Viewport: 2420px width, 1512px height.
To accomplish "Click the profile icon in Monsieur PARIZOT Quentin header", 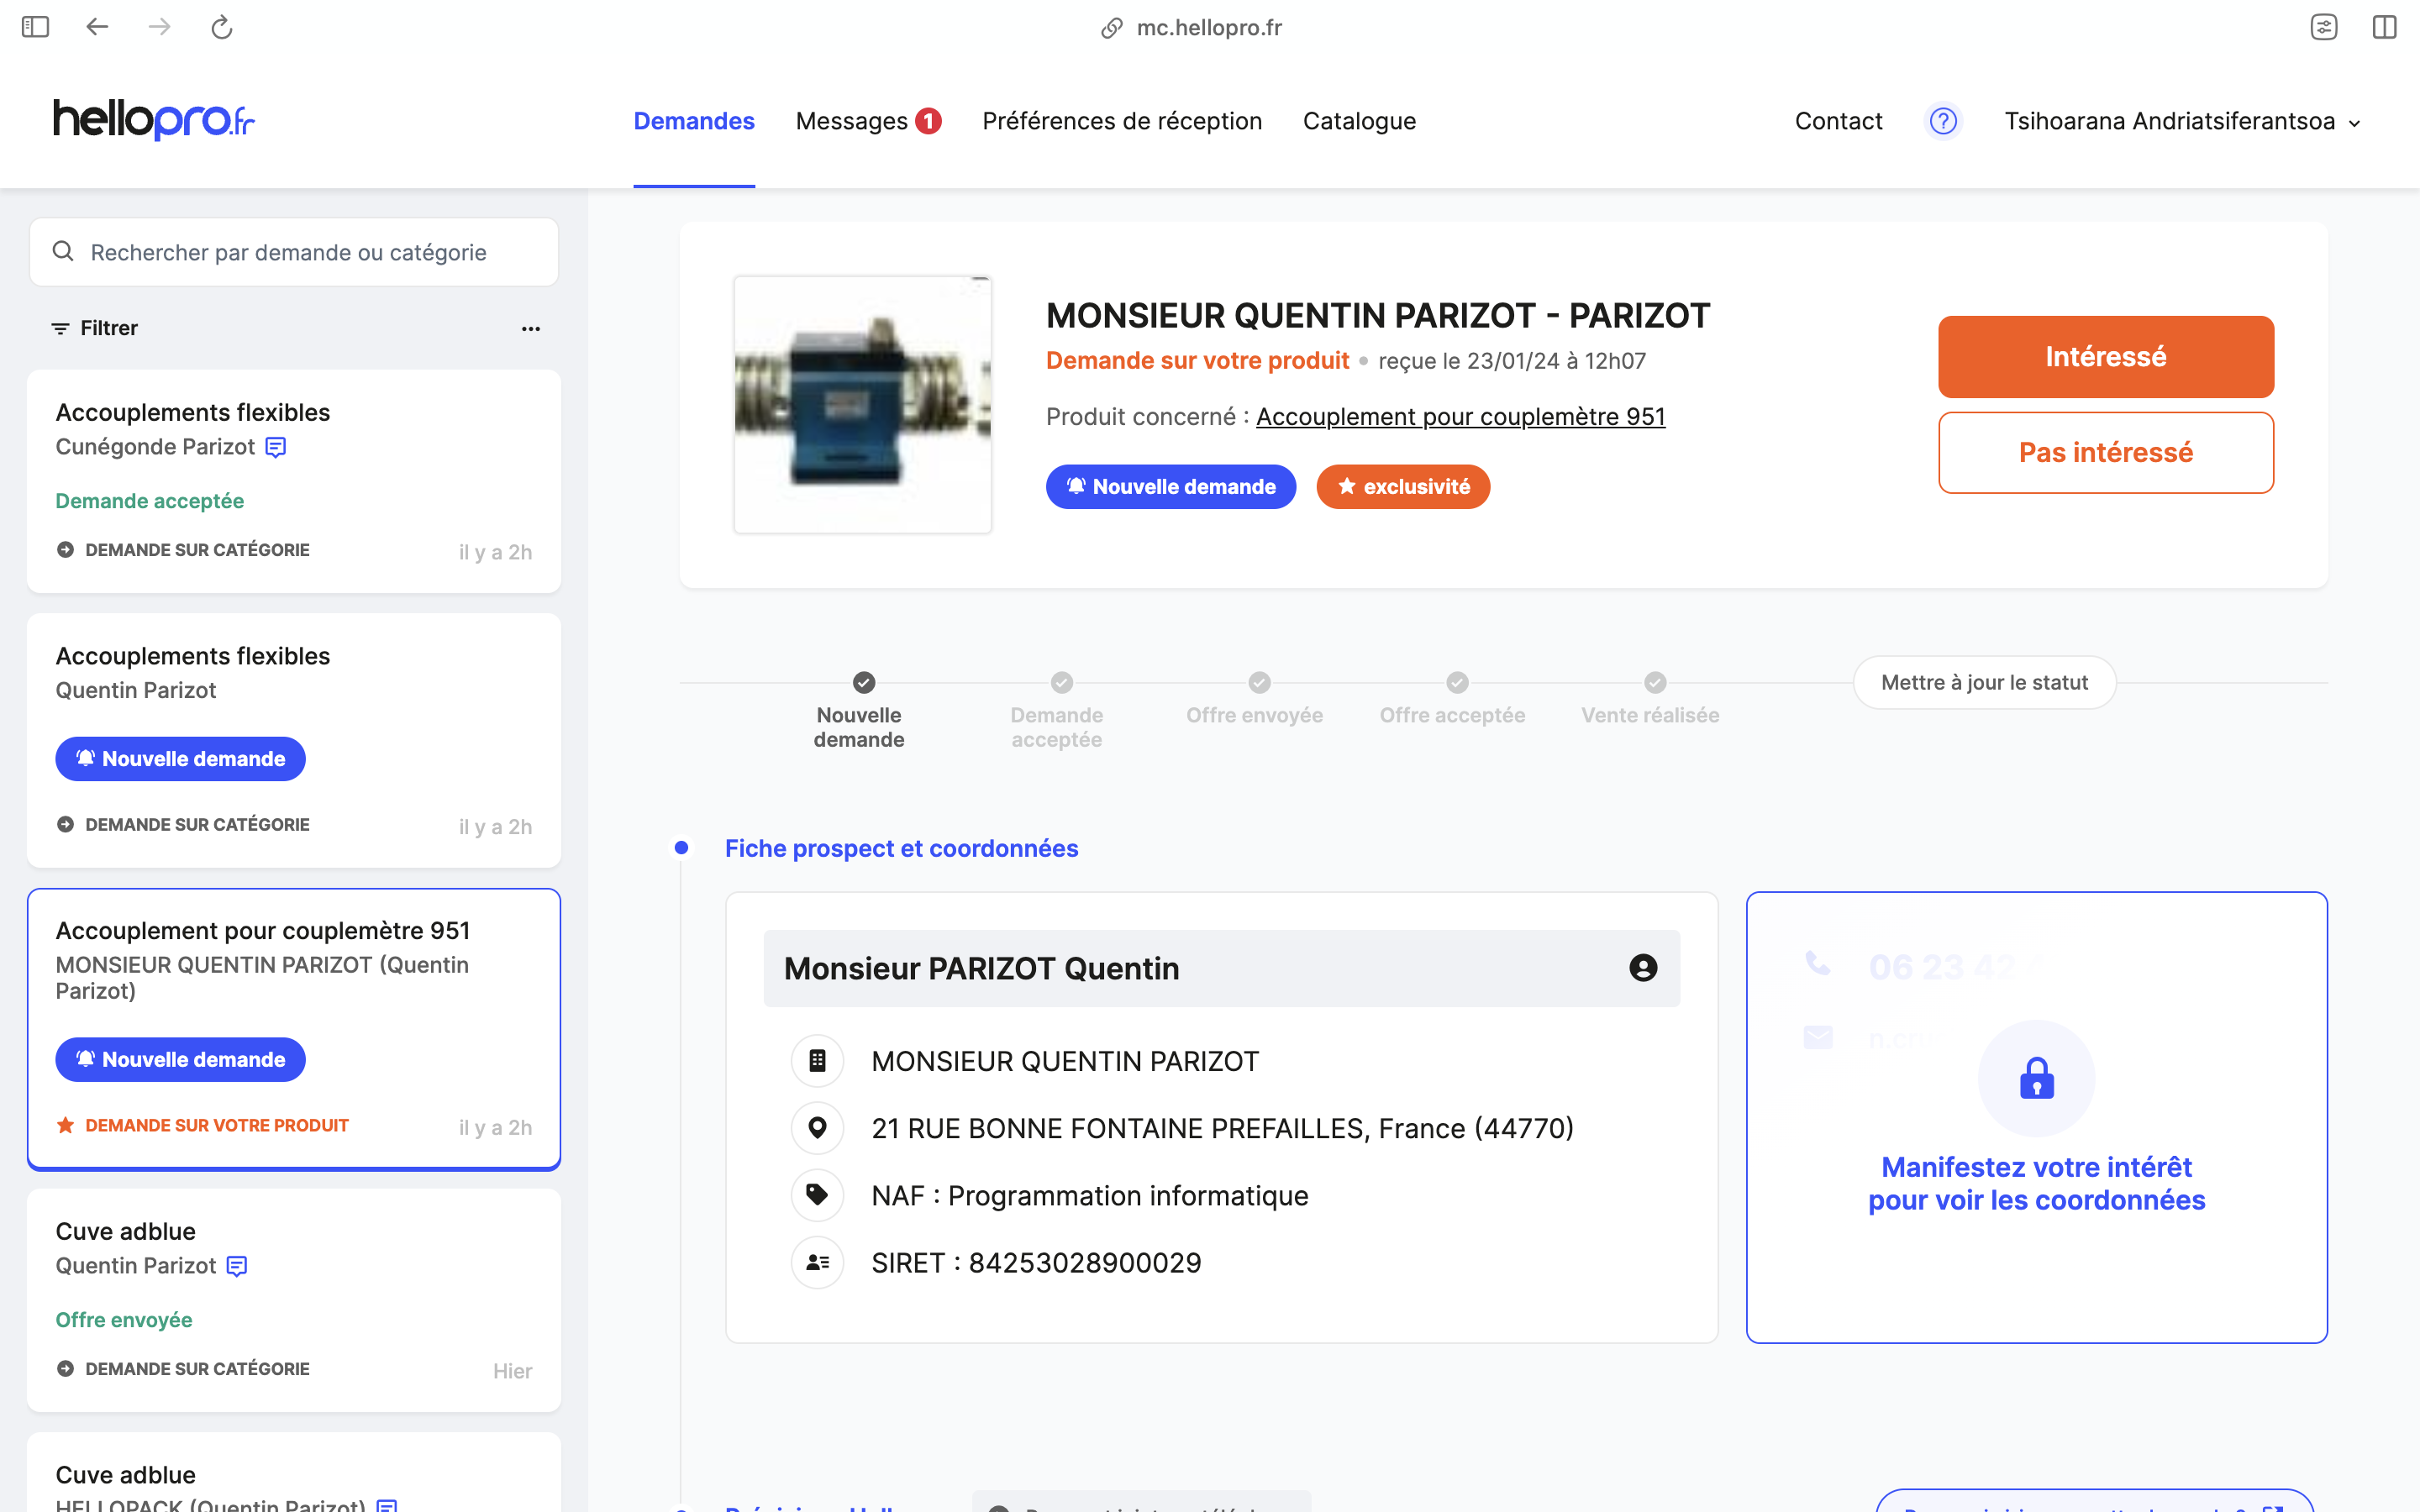I will [1643, 968].
